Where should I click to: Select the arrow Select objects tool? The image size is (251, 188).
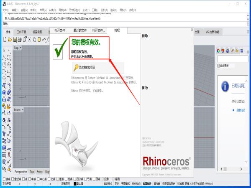click(4, 51)
